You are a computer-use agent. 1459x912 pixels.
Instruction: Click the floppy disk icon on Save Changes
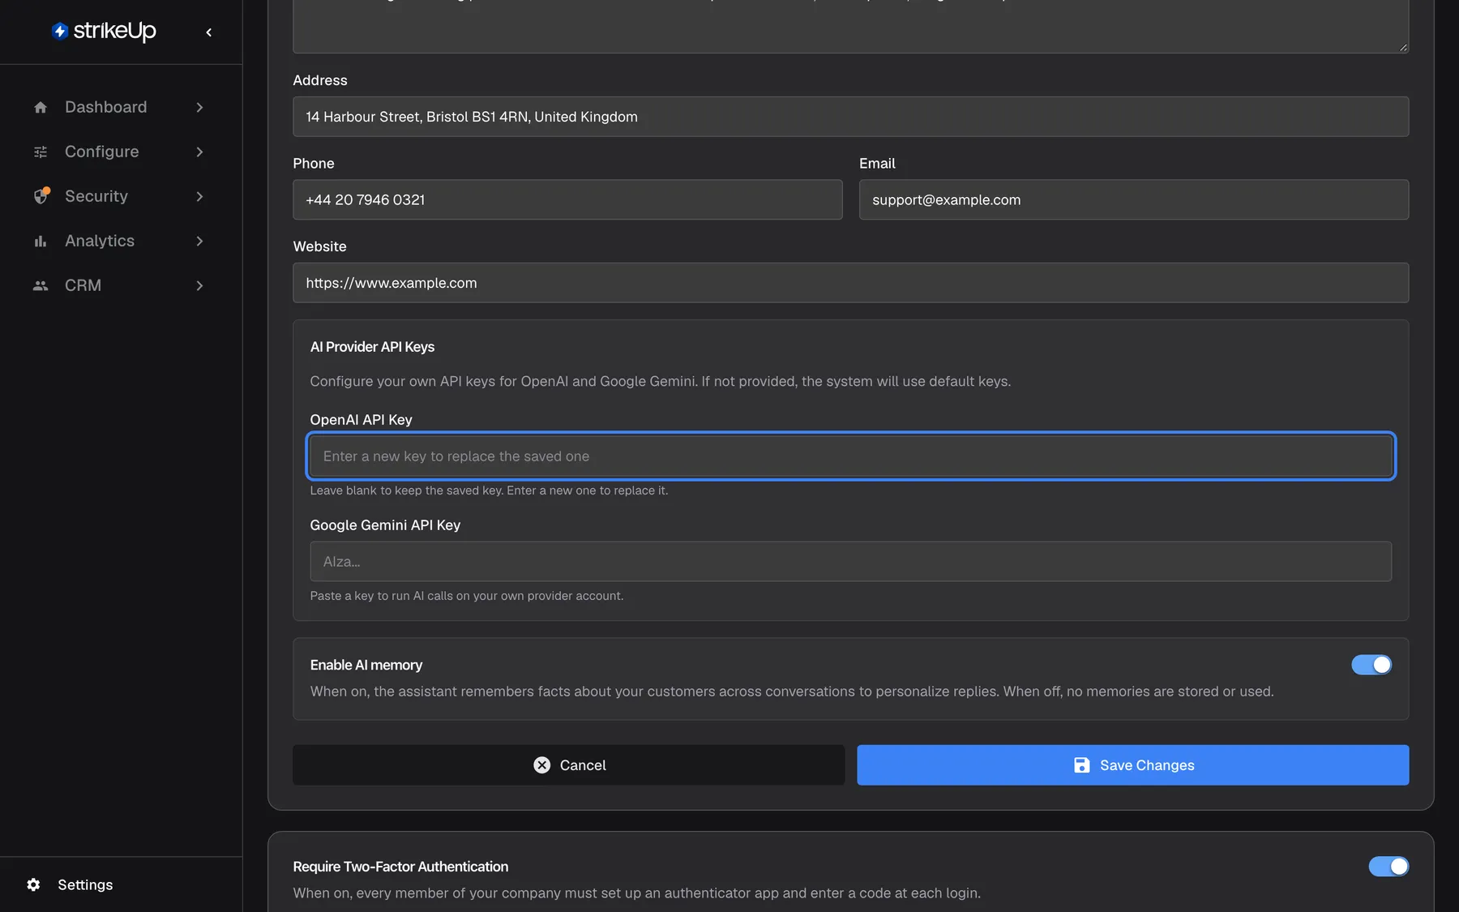coord(1081,765)
